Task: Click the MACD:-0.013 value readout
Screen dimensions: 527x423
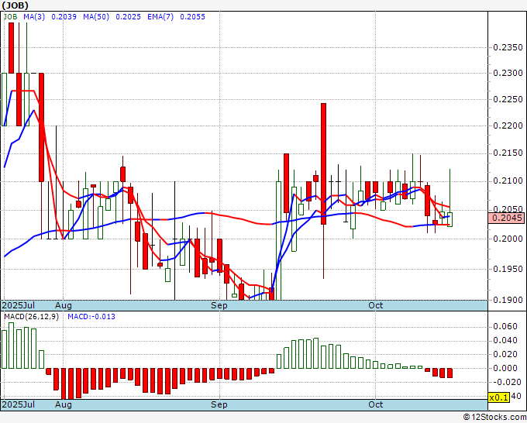Action: coord(91,317)
